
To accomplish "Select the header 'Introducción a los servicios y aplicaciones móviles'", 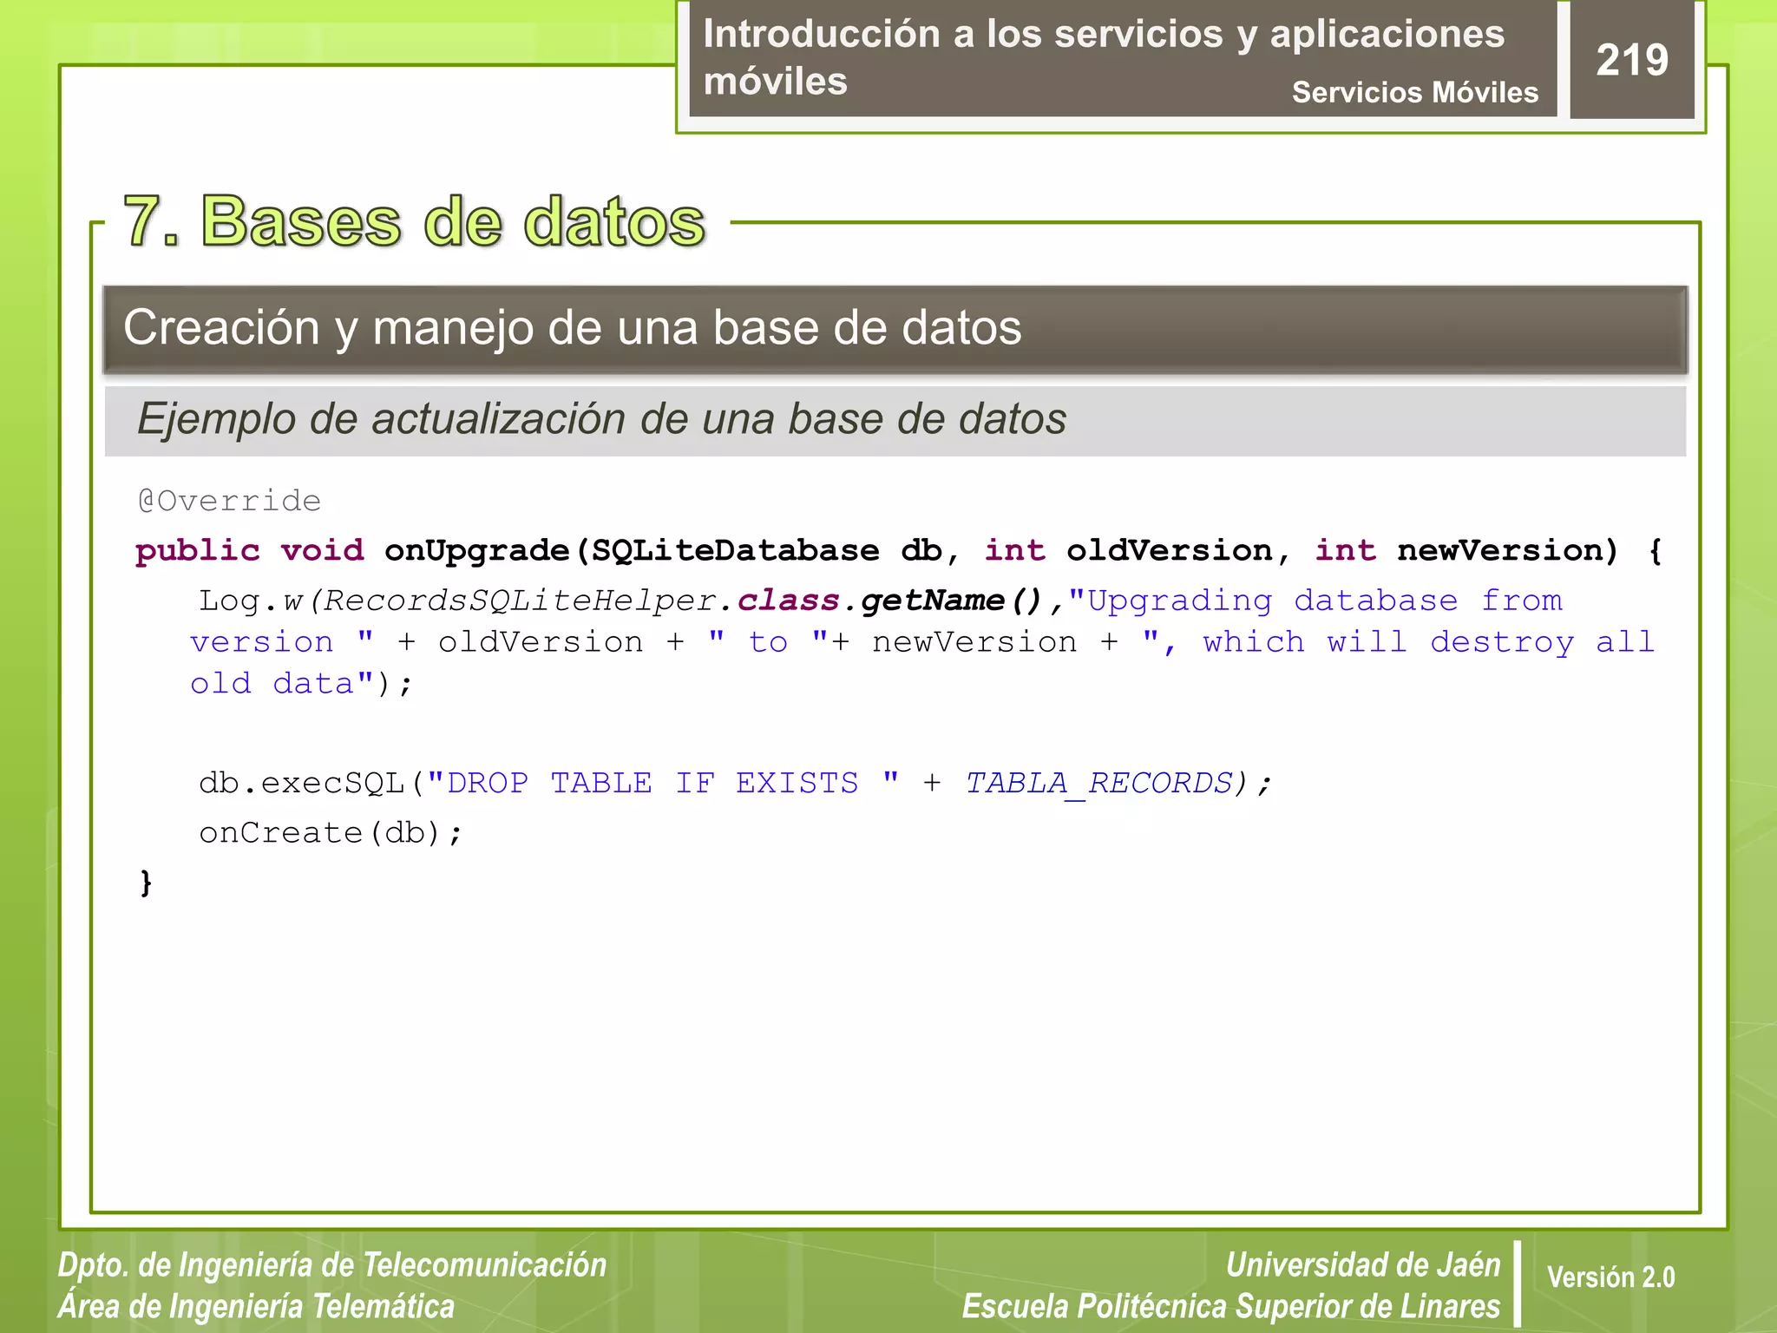I will click(x=1104, y=57).
